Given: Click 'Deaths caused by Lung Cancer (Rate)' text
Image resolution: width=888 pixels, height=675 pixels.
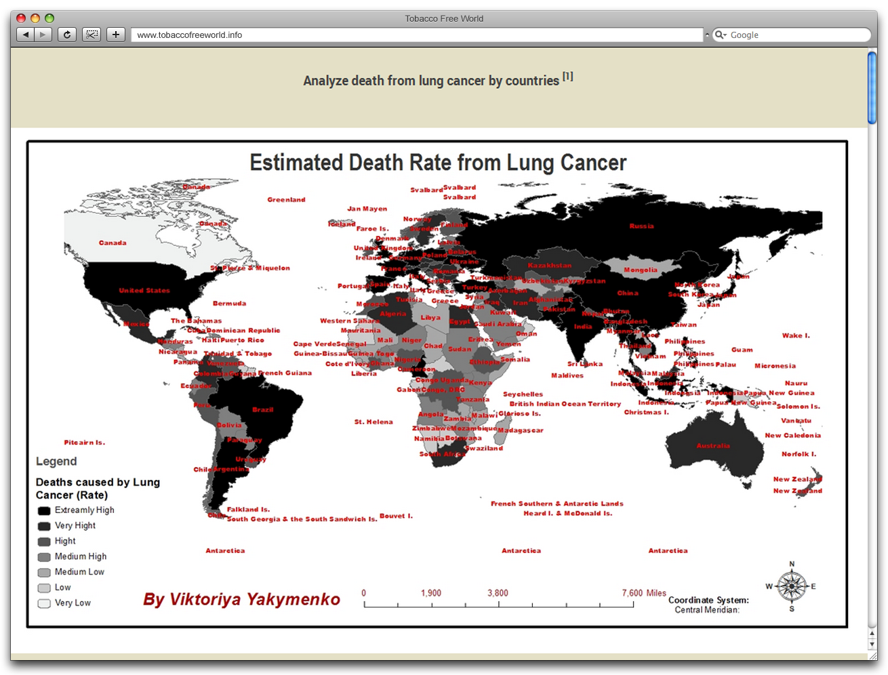Looking at the screenshot, I should [x=98, y=489].
